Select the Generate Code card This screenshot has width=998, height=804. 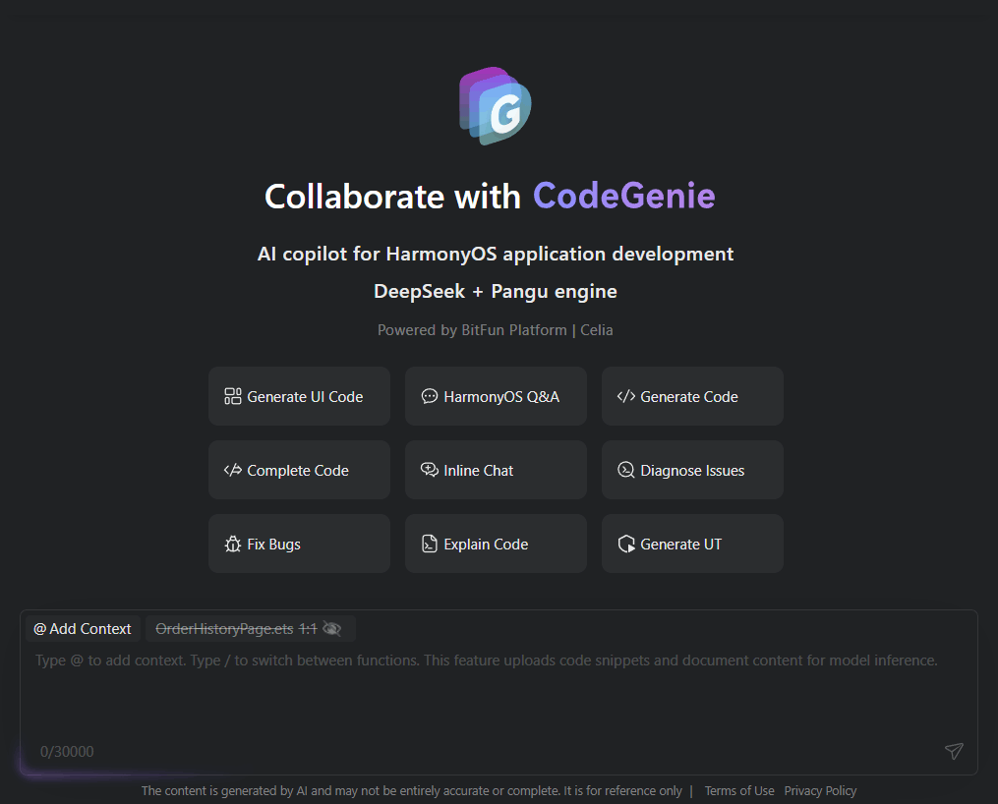[x=692, y=396]
